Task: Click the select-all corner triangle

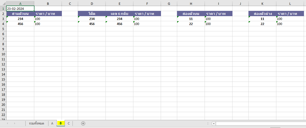Action: pyautogui.click(x=3, y=4)
